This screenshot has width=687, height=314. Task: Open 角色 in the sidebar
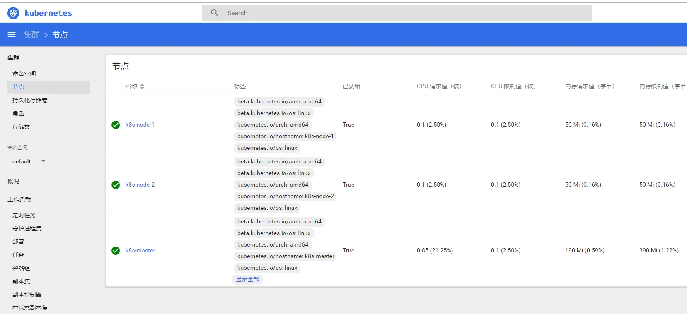18,113
